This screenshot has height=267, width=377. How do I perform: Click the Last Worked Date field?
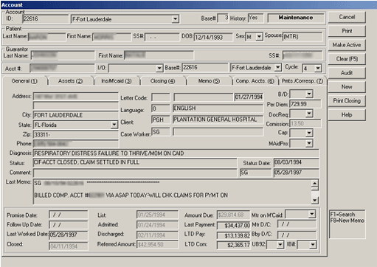69,235
